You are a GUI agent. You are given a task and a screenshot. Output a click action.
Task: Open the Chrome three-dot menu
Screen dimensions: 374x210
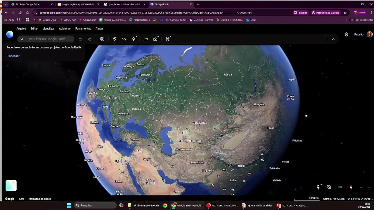372,13
